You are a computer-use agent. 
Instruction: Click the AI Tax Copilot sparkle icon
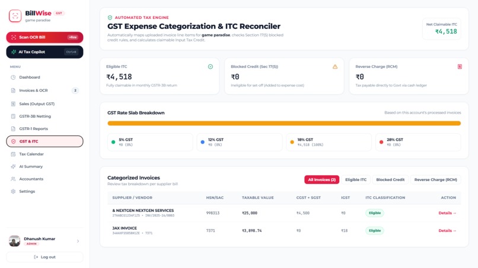tap(14, 52)
